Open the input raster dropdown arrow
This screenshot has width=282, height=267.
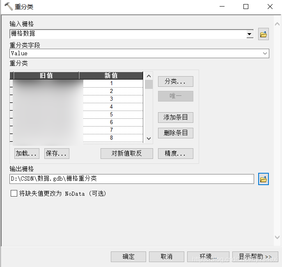pyautogui.click(x=250, y=34)
